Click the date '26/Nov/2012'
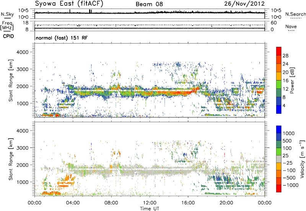306x211 pixels. (244, 4)
